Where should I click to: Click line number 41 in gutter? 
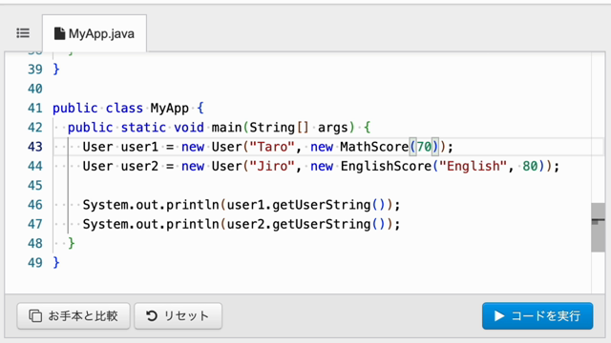[35, 108]
